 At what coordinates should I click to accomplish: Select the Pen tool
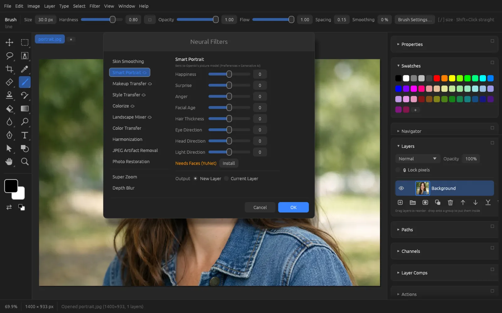tap(9, 135)
